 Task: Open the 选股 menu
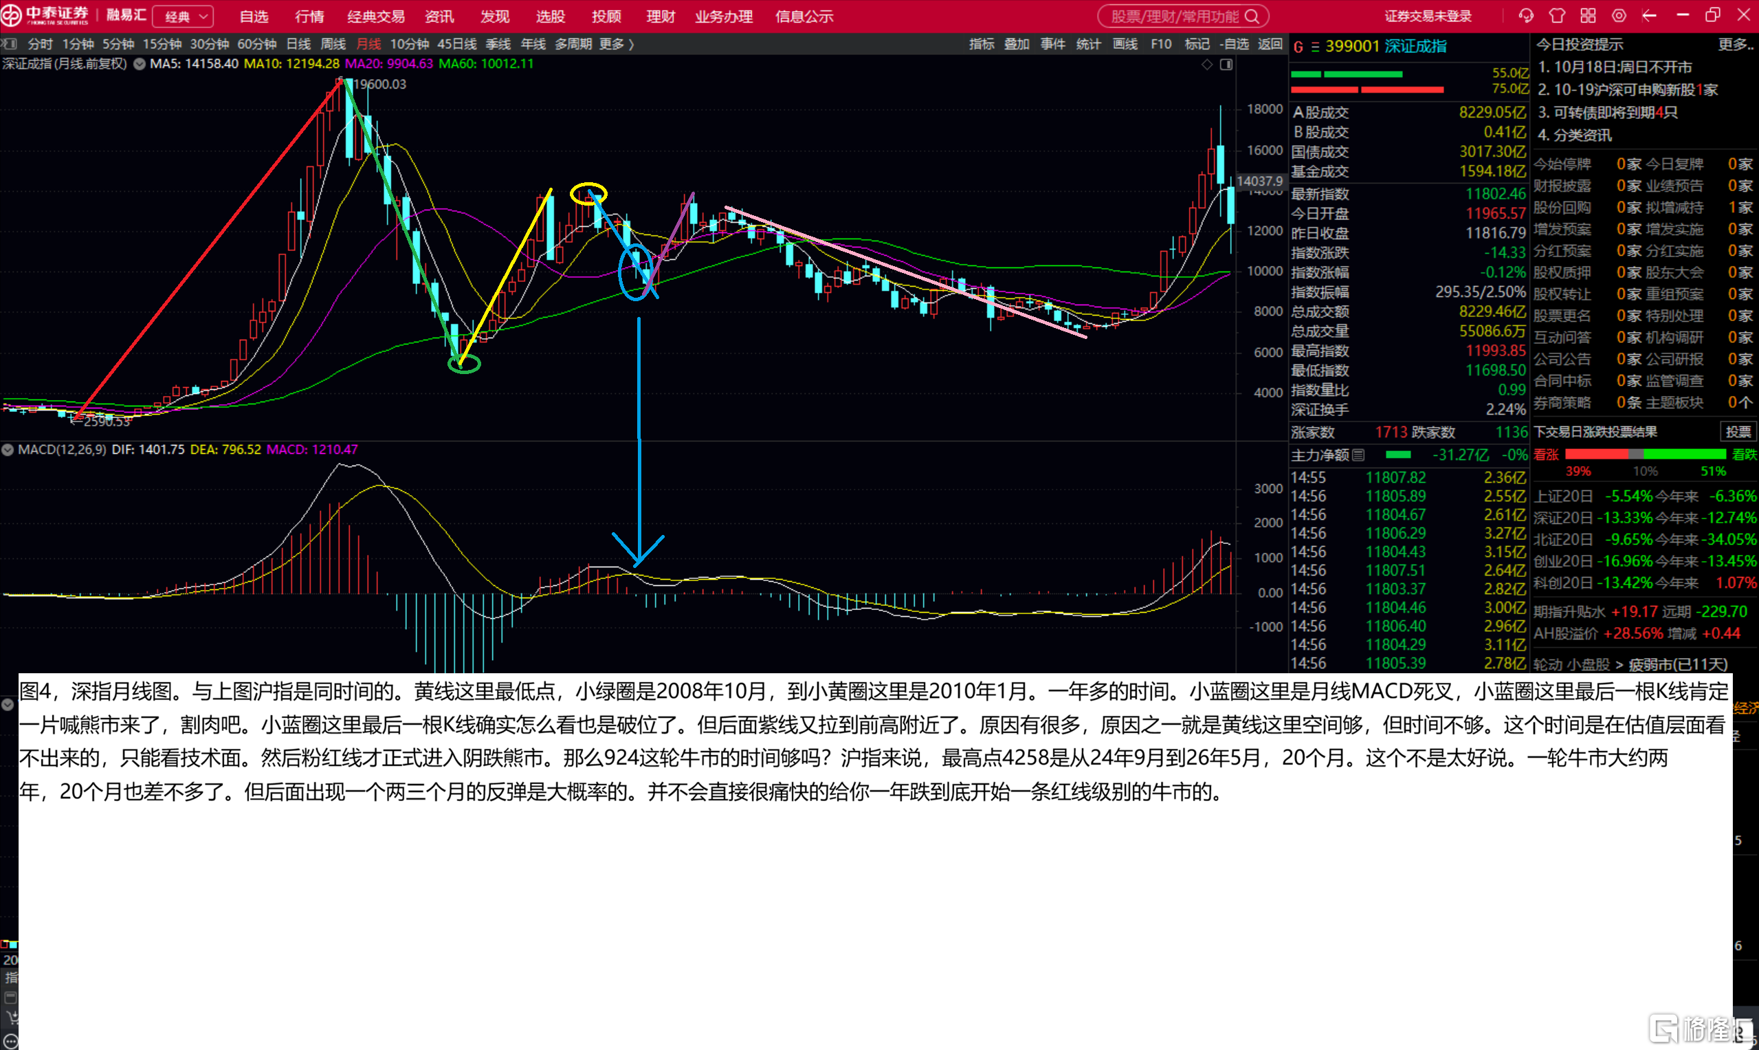551,17
